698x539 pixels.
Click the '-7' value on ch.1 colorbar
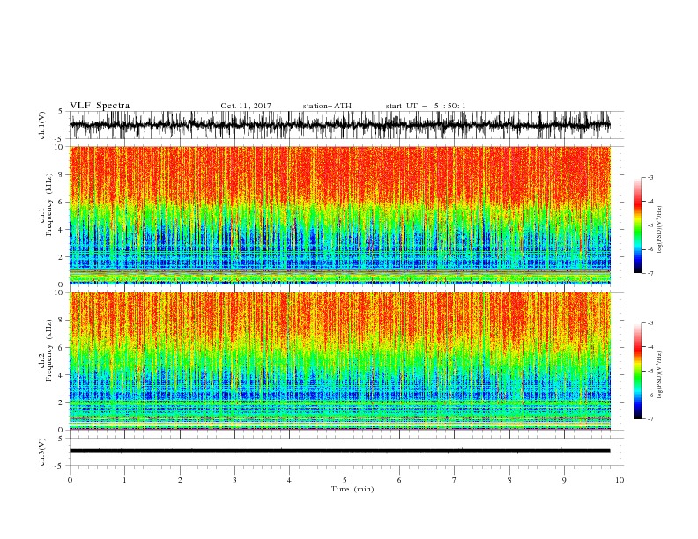click(x=650, y=273)
